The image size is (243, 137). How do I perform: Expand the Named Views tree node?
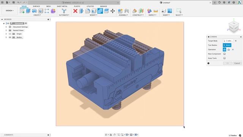(x=6, y=30)
